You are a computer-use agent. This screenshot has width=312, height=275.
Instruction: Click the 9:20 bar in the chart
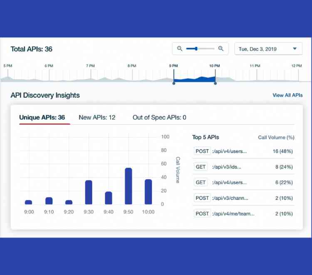[69, 202]
